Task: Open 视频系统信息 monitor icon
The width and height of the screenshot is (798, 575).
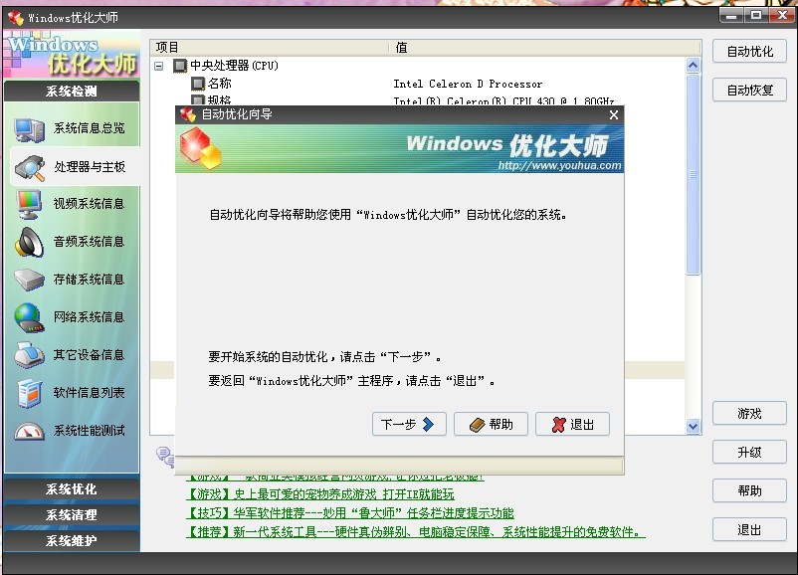Action: 29,204
